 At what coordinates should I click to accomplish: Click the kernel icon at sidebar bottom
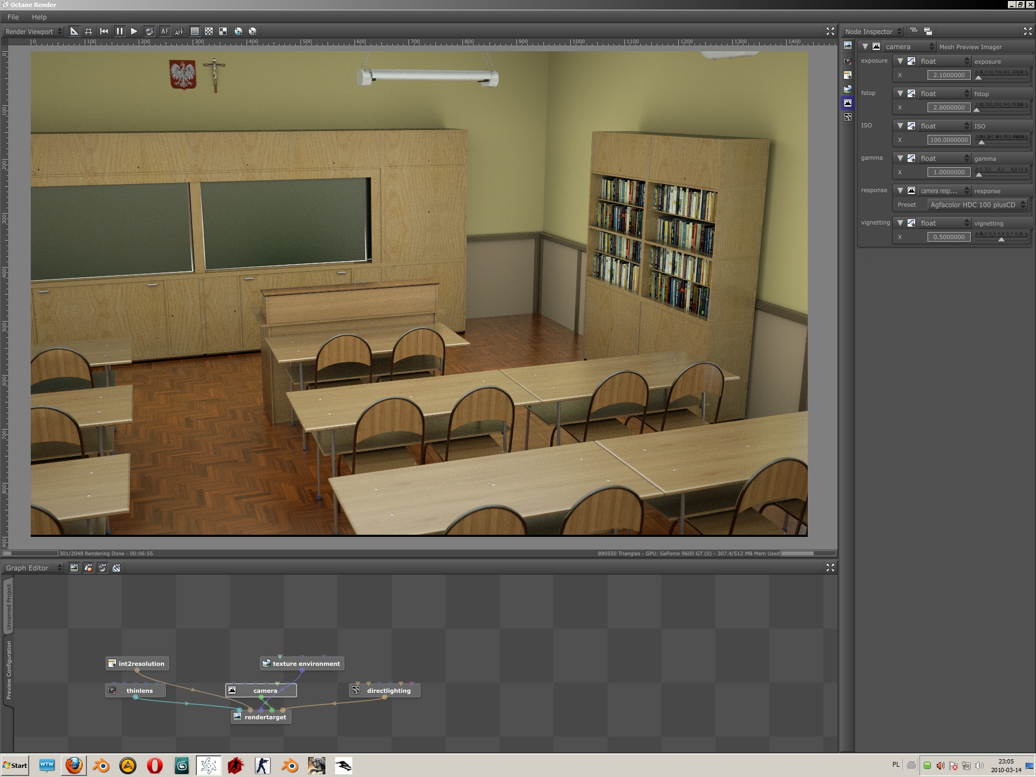tap(848, 117)
